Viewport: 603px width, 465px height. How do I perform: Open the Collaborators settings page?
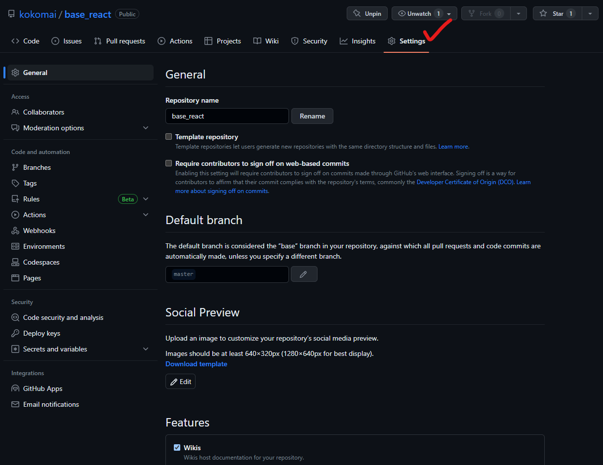point(80,112)
